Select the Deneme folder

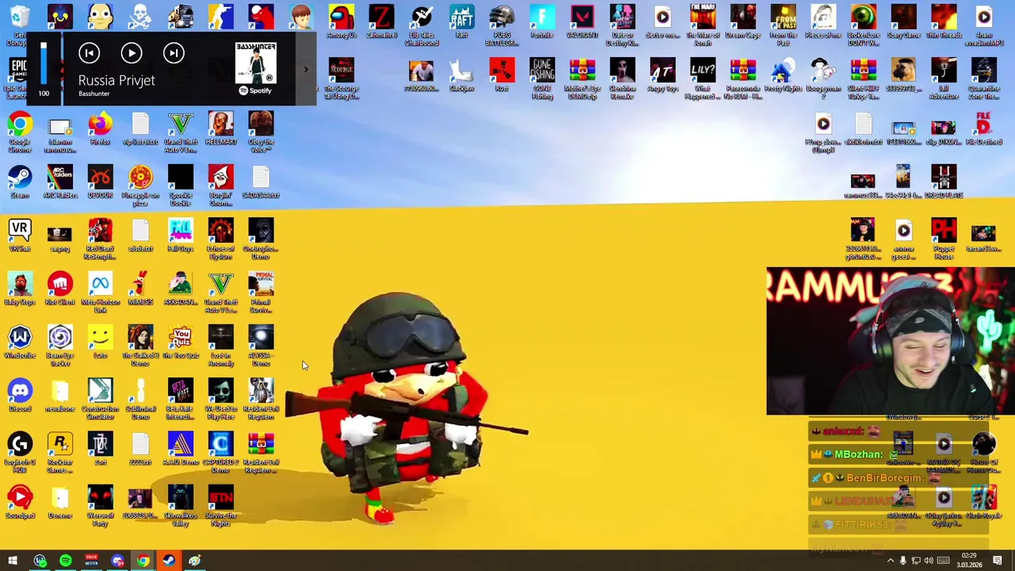click(x=60, y=503)
